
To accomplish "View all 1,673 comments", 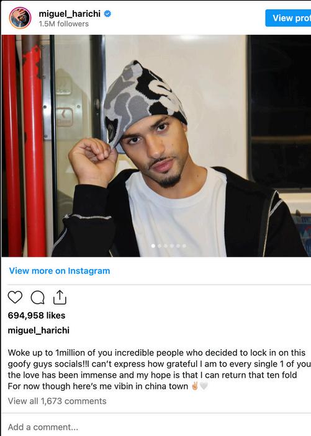I will point(57,401).
